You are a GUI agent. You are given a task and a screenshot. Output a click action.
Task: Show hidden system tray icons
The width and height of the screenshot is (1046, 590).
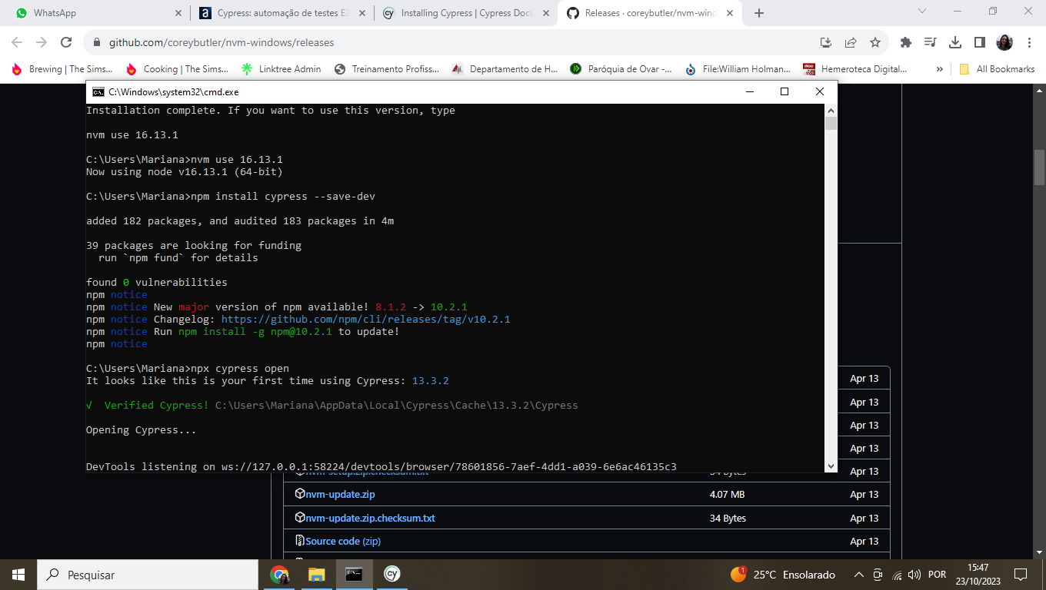pyautogui.click(x=859, y=575)
